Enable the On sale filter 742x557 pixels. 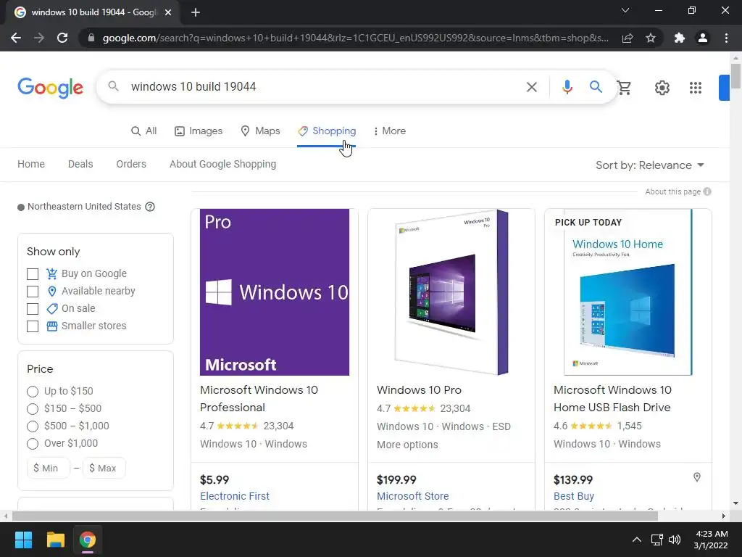point(33,309)
